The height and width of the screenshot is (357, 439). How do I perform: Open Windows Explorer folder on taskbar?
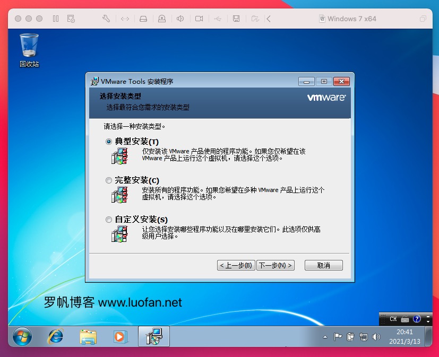coord(88,336)
